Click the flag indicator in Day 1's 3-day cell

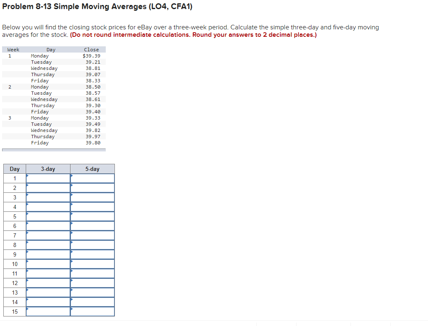(28, 176)
